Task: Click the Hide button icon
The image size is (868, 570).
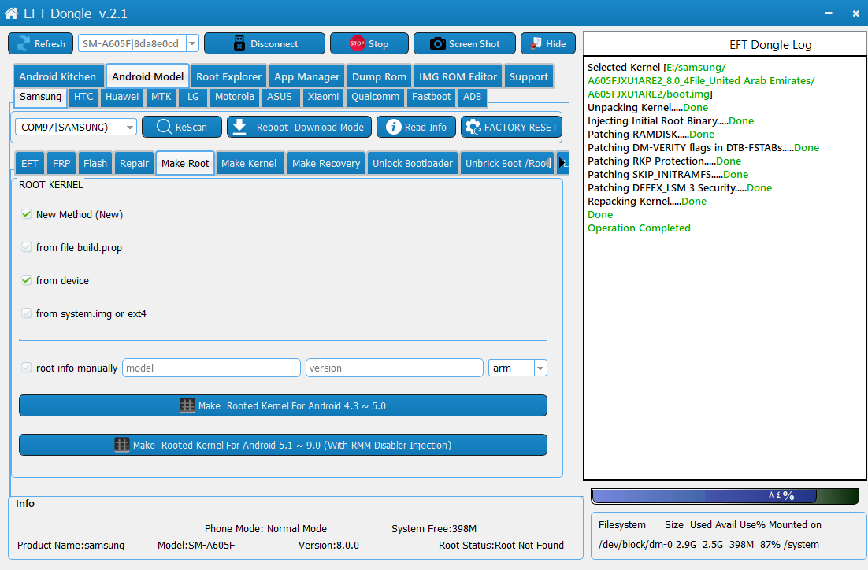Action: tap(536, 43)
